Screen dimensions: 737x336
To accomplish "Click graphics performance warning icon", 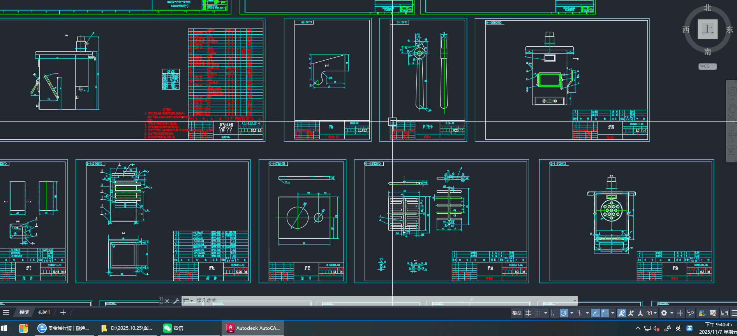I will click(x=713, y=313).
